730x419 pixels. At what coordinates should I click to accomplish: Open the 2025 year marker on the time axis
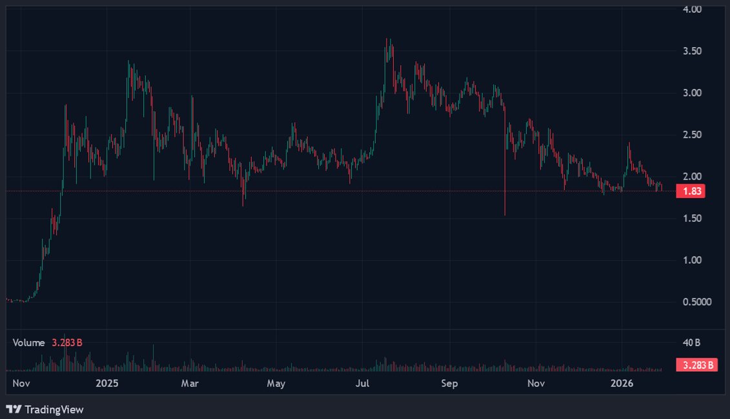[106, 383]
